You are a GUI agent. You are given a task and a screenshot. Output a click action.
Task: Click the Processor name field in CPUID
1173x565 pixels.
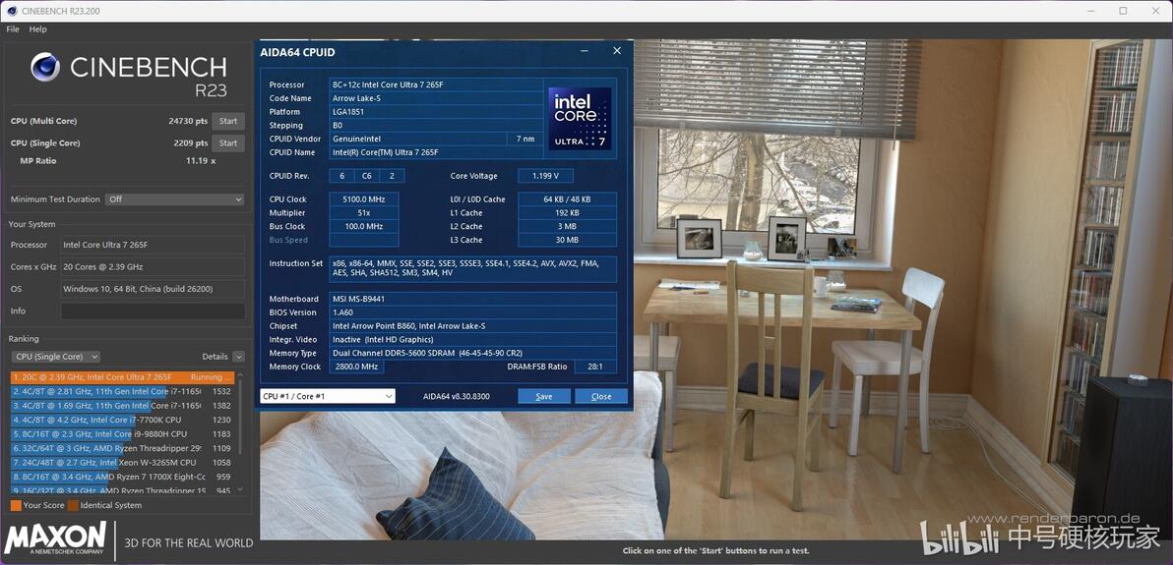[436, 85]
